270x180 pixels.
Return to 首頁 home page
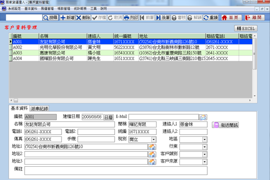point(231,17)
